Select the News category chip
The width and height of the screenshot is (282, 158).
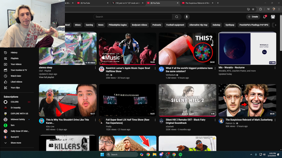pos(101,25)
